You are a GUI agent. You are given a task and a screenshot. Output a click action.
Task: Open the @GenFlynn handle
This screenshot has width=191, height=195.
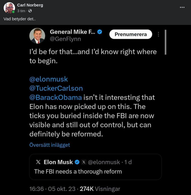click(65, 39)
